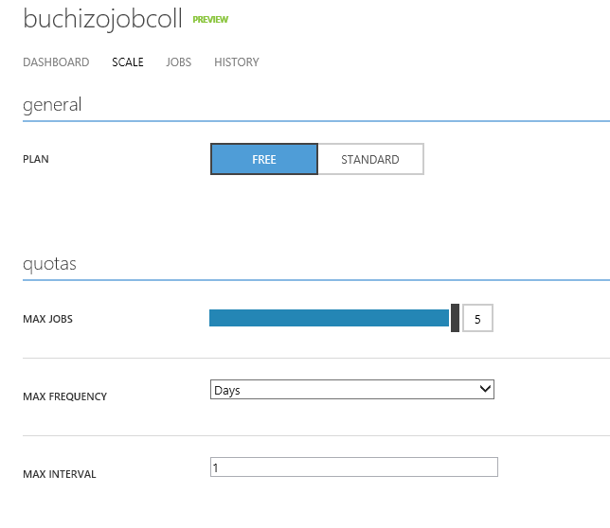The width and height of the screenshot is (610, 528).
Task: Click the buchizojobcoll title text
Action: click(102, 19)
